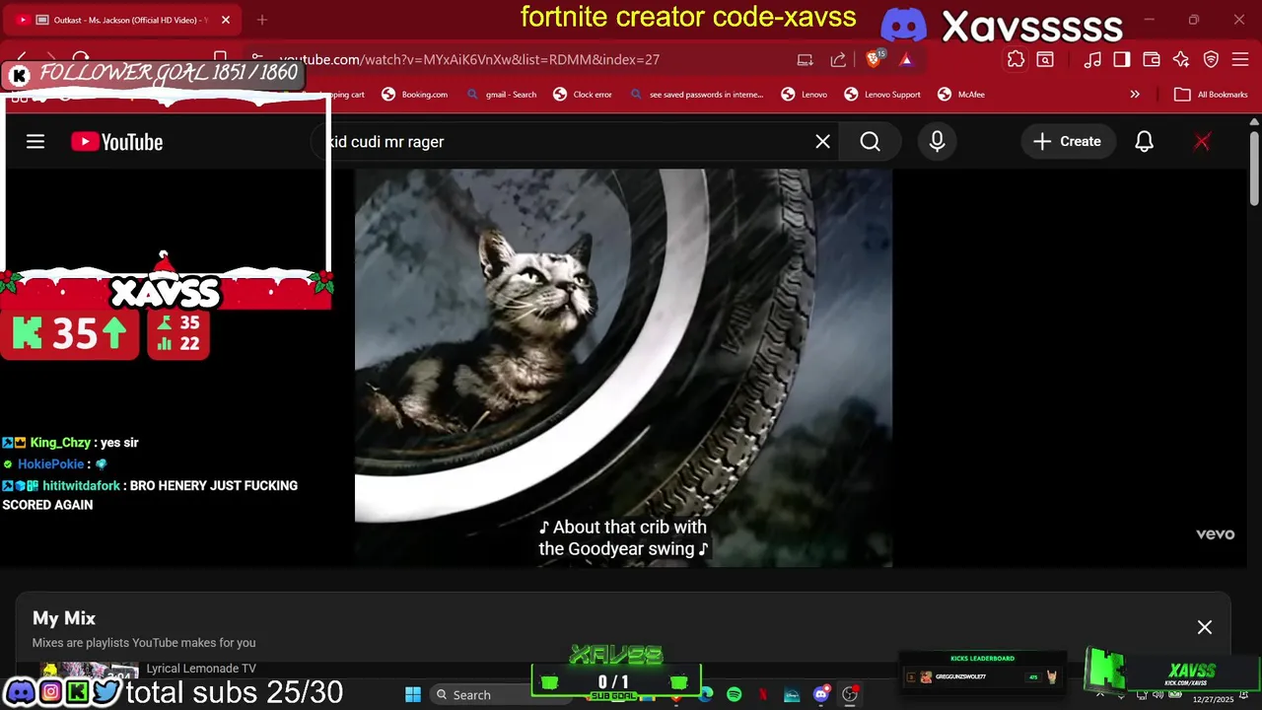1262x710 pixels.
Task: Toggle the browser sidebar panel
Action: click(x=1122, y=60)
